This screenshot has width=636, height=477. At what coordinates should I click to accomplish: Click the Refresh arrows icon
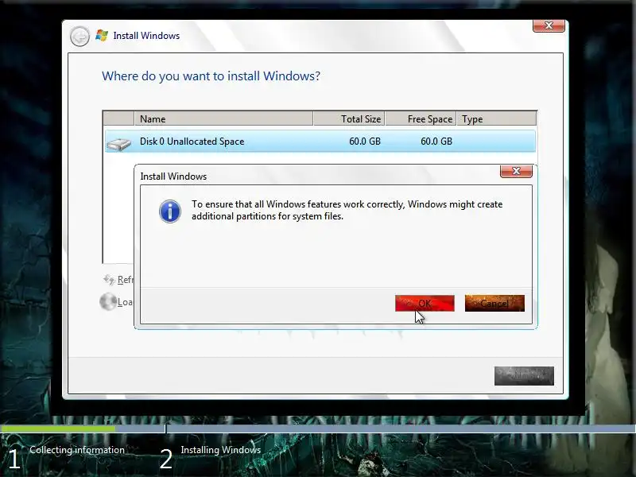coord(109,280)
